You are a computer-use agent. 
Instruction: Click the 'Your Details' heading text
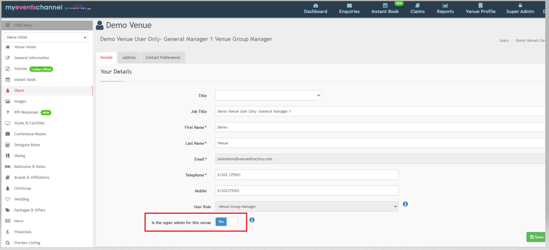pos(116,72)
